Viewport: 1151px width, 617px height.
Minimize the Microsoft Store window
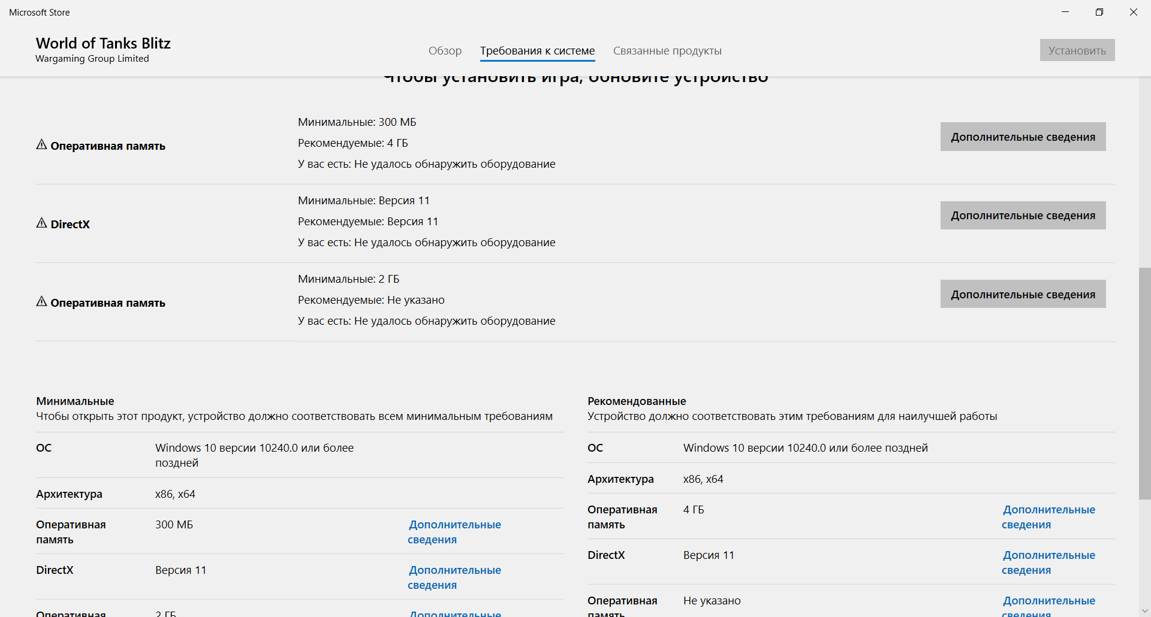tap(1065, 12)
